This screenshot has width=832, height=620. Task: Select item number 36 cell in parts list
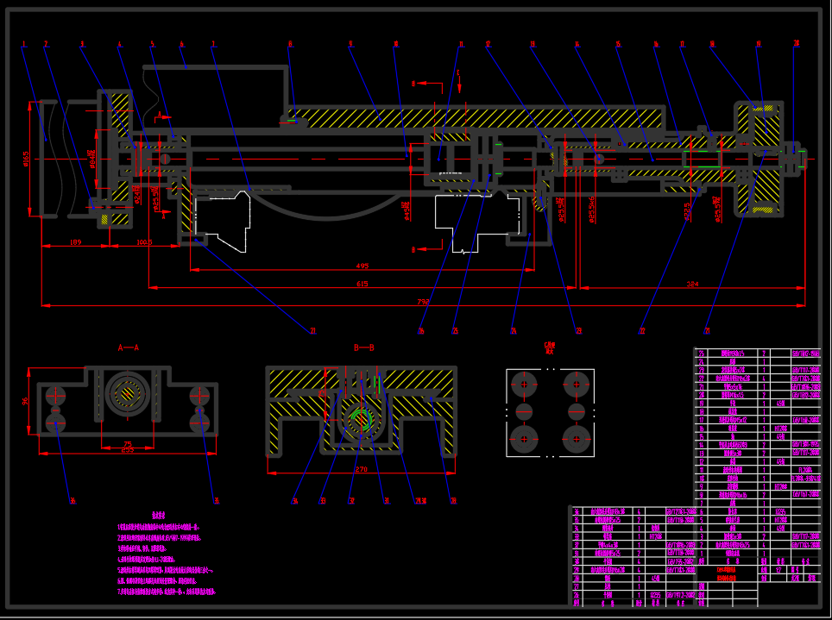tap(577, 512)
